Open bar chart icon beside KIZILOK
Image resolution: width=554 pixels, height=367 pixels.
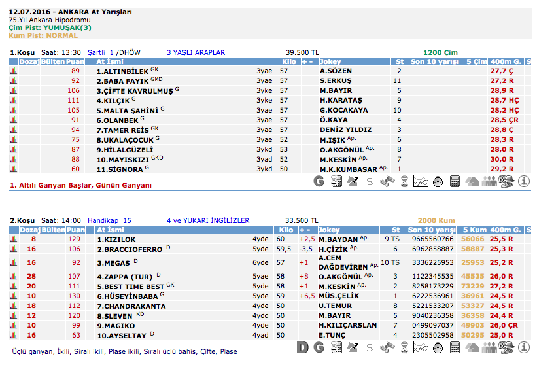(x=13, y=239)
